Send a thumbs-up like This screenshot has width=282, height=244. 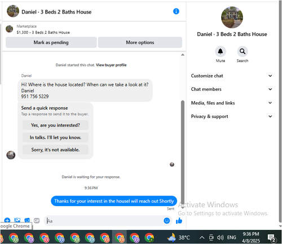pyautogui.click(x=179, y=221)
